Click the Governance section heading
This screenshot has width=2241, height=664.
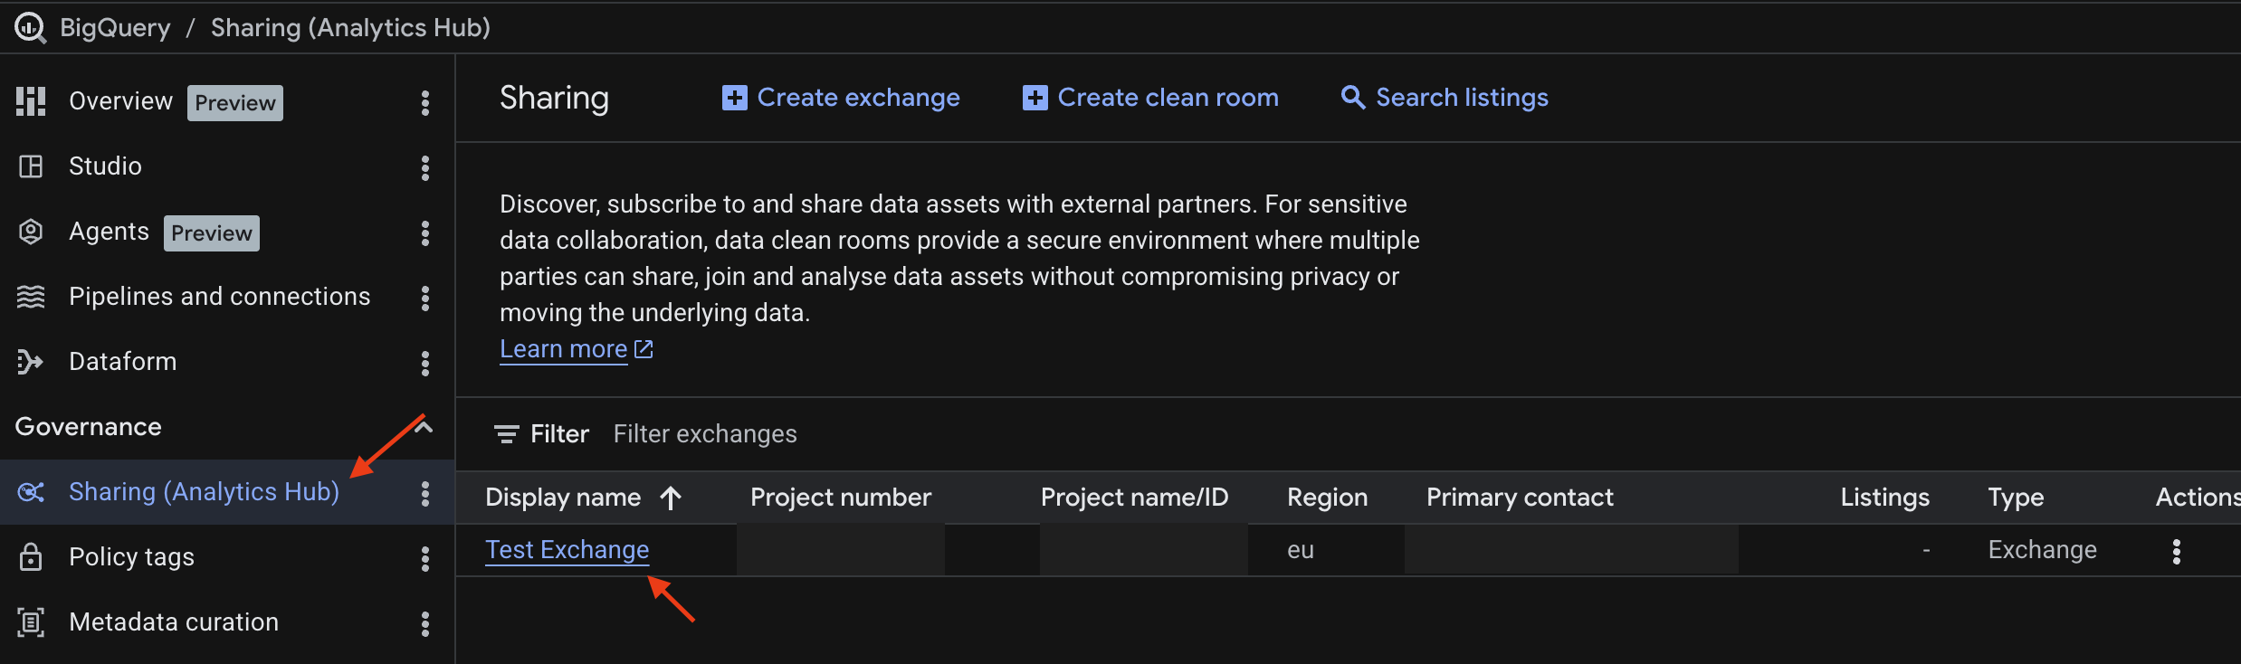pos(89,427)
